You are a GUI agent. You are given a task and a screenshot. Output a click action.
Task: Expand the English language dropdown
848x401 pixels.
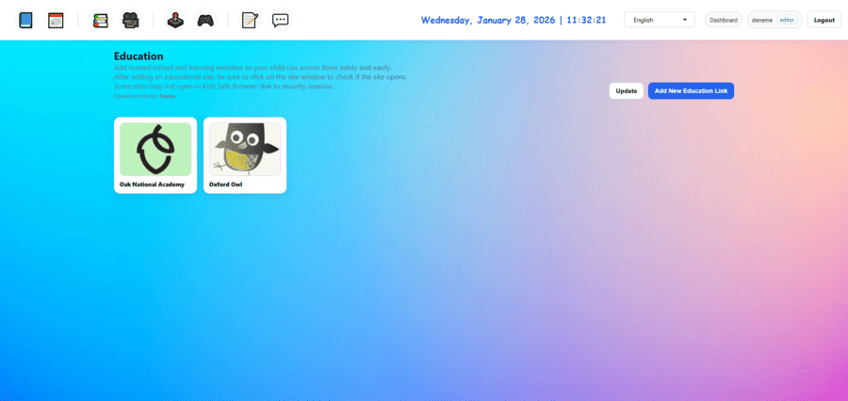point(660,20)
